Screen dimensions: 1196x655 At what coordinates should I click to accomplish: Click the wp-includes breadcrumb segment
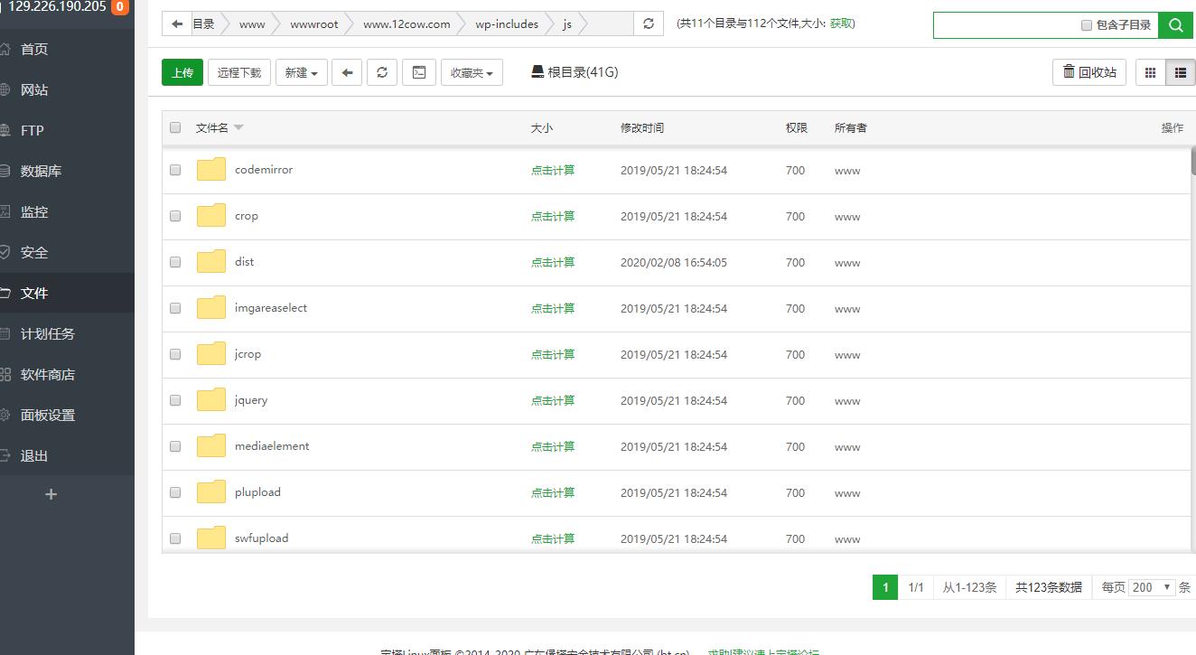507,24
